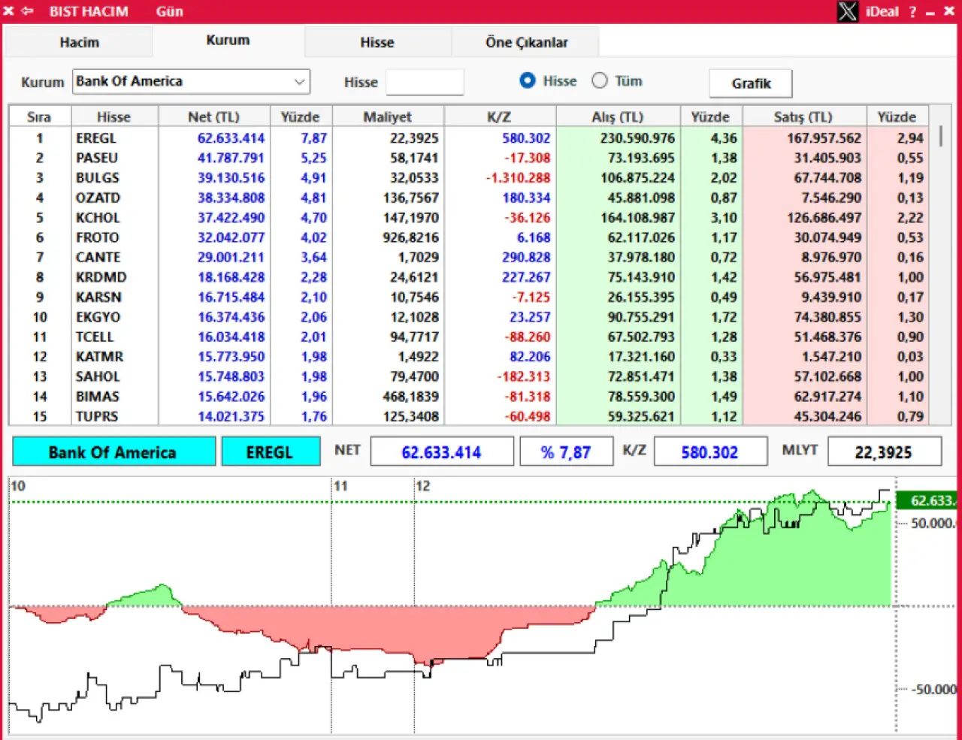Minimize the BIST HACIM window
This screenshot has width=962, height=740.
930,13
